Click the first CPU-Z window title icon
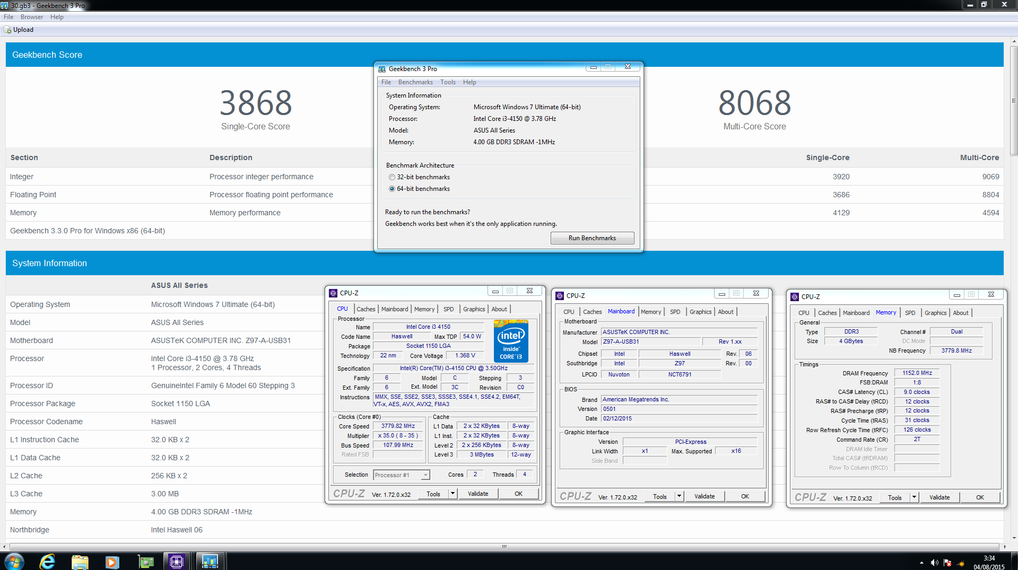 [x=333, y=293]
